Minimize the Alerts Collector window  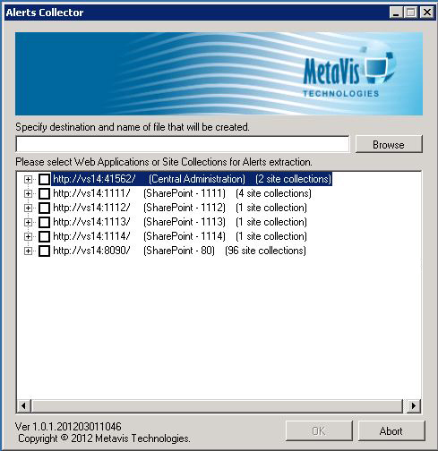pyautogui.click(x=397, y=13)
